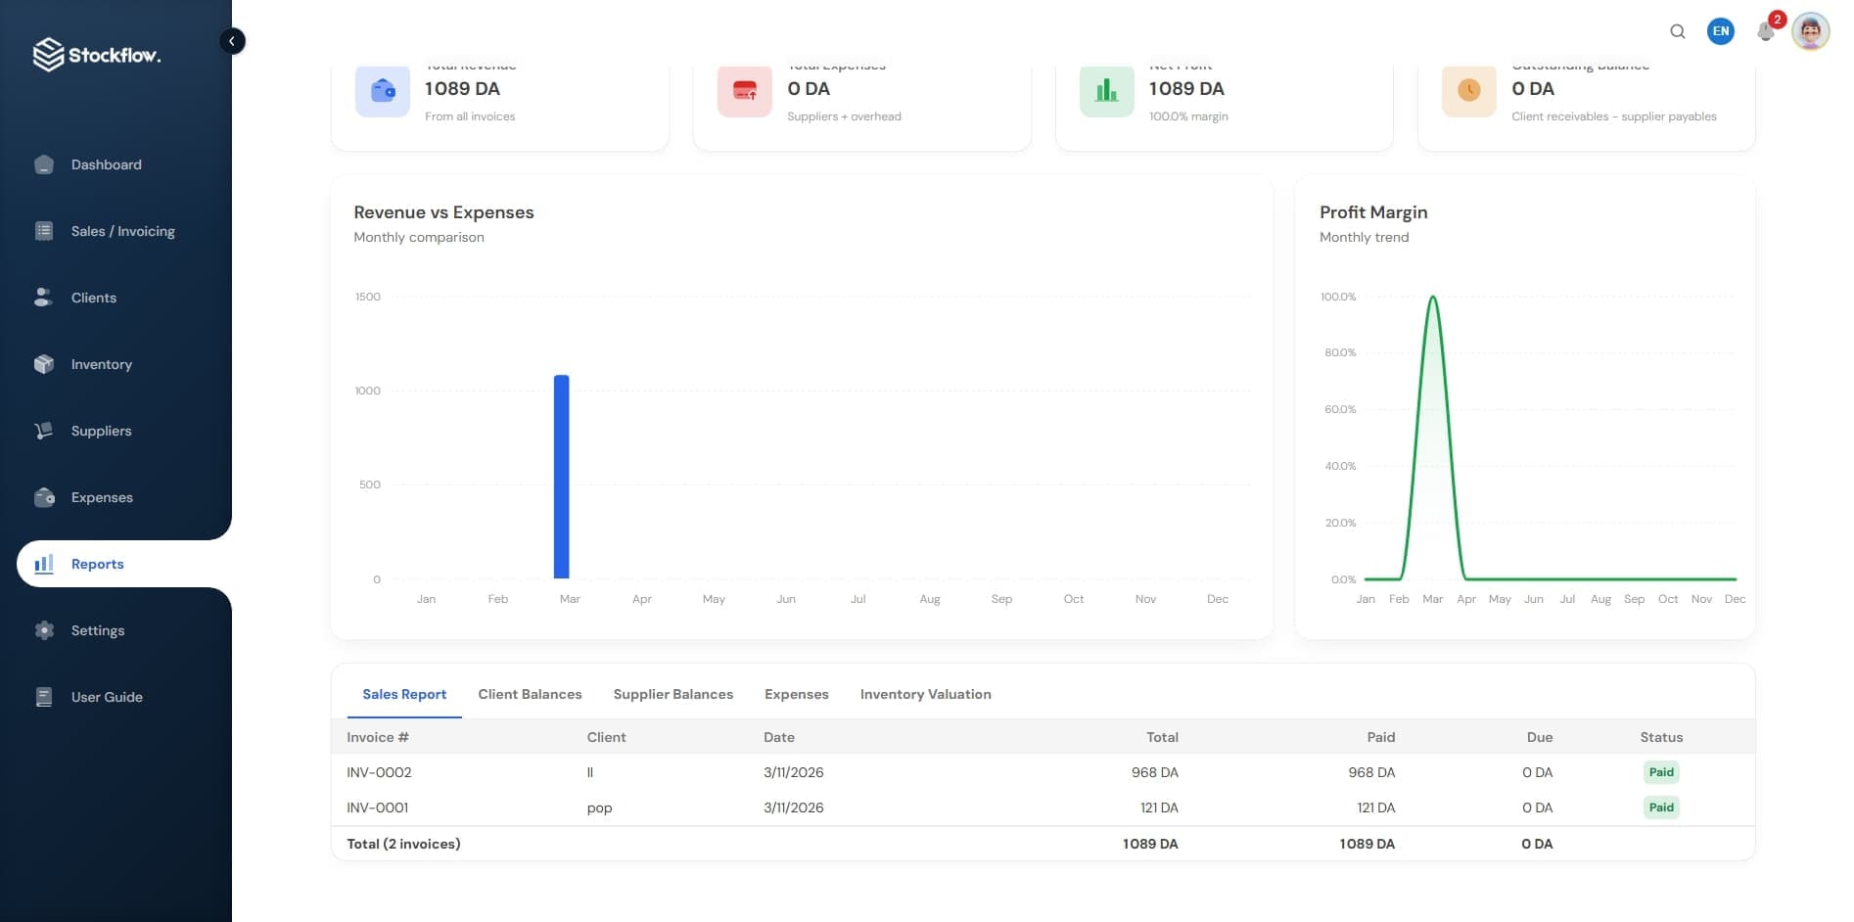This screenshot has width=1854, height=922.
Task: Switch to the Supplier Balances tab
Action: [672, 694]
